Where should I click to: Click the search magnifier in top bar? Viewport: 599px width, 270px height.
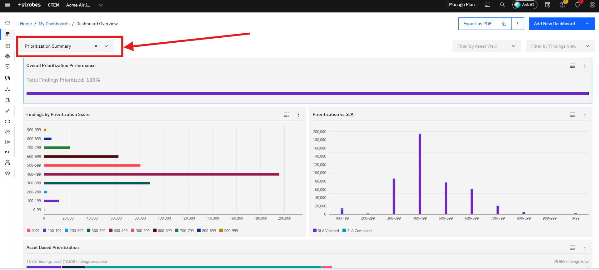click(x=502, y=5)
